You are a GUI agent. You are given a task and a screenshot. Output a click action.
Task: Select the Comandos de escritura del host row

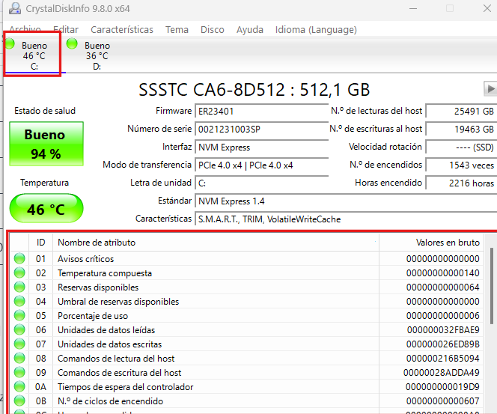pos(246,373)
